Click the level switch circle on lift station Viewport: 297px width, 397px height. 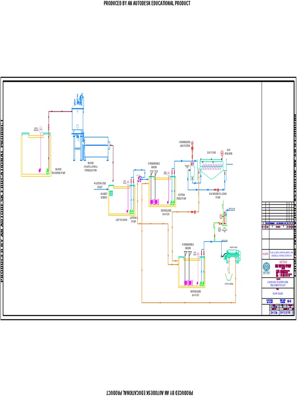pyautogui.click(x=128, y=182)
